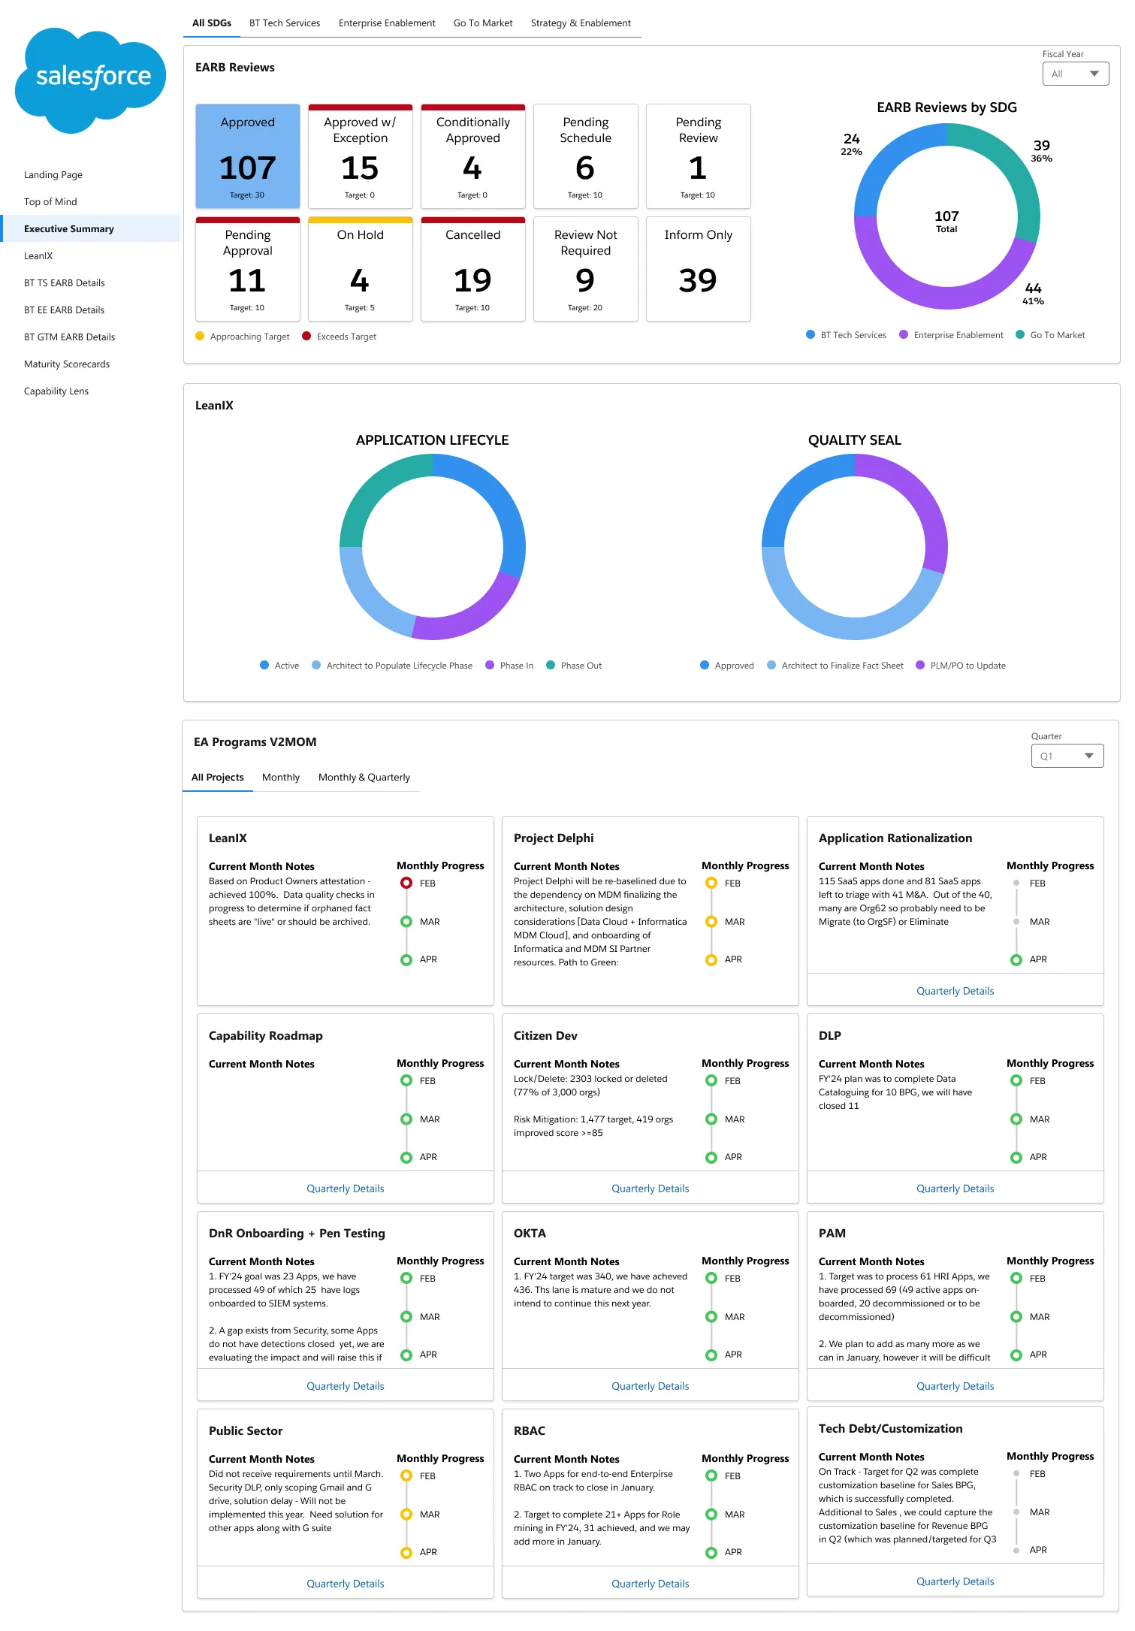Viewport: 1135px width, 1631px height.
Task: Switch to Monthly & Quarterly tab
Action: click(x=364, y=778)
